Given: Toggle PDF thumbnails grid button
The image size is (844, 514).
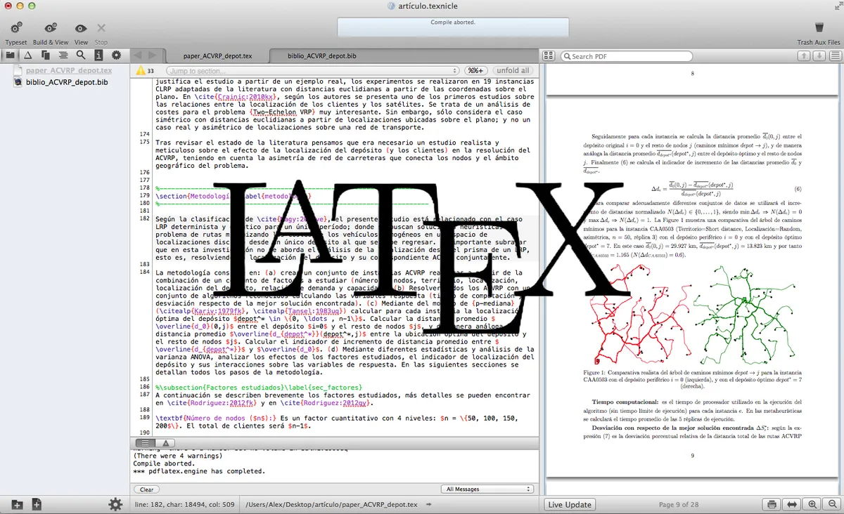Looking at the screenshot, I should point(549,56).
